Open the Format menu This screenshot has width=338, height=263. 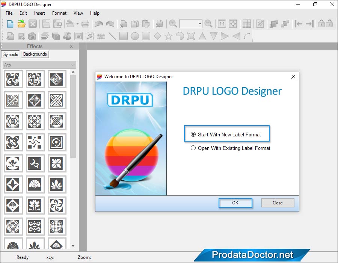(x=59, y=13)
